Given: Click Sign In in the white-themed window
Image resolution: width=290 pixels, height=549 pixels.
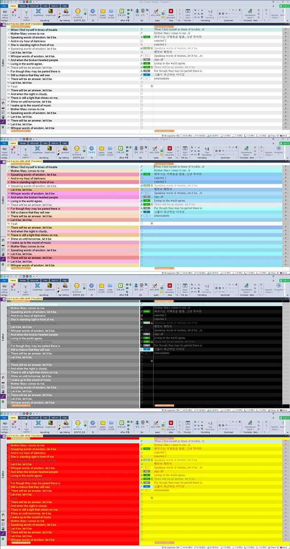Looking at the screenshot, I should click(285, 5).
